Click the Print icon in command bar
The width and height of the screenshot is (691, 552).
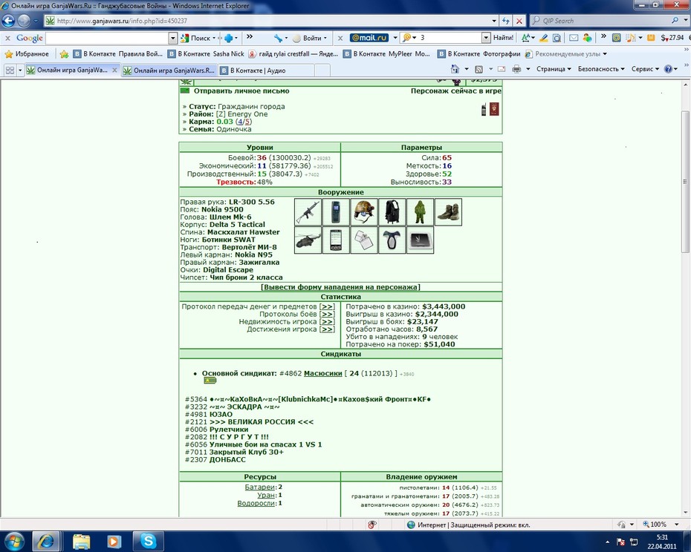(516, 69)
